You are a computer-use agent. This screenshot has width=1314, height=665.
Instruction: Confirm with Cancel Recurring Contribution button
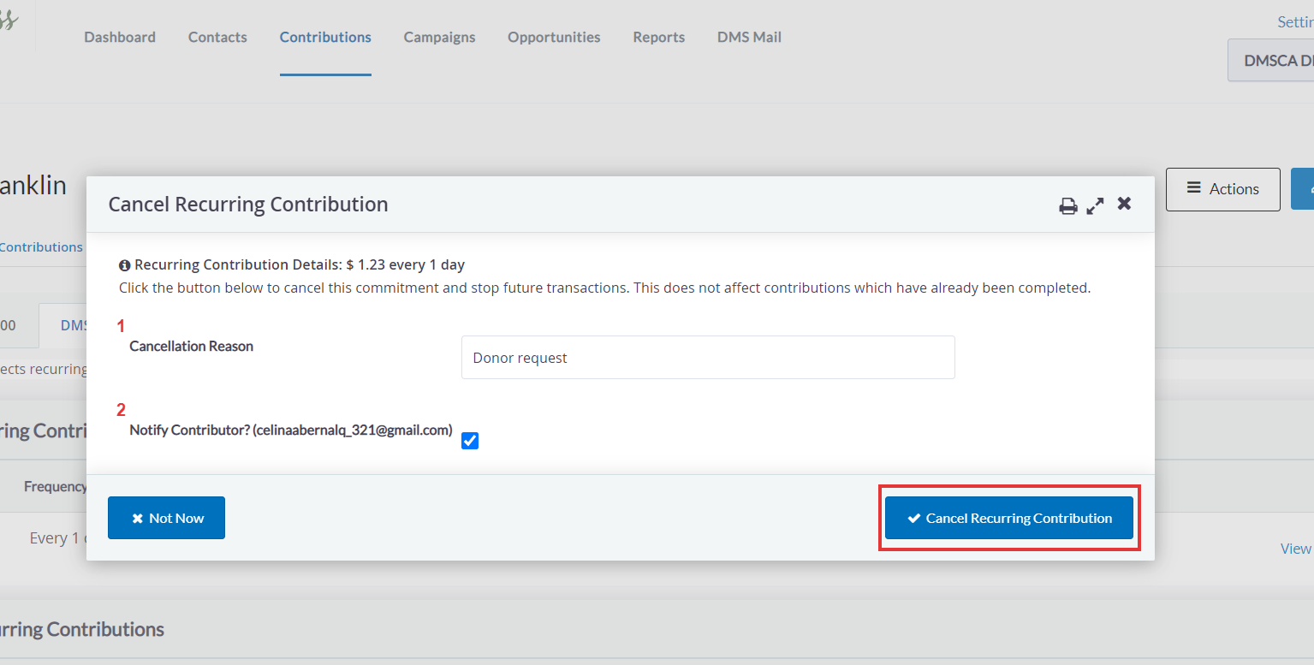pyautogui.click(x=1009, y=519)
